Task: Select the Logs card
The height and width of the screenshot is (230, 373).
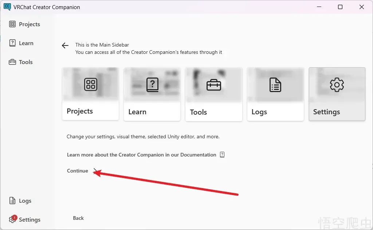Action: 275,94
